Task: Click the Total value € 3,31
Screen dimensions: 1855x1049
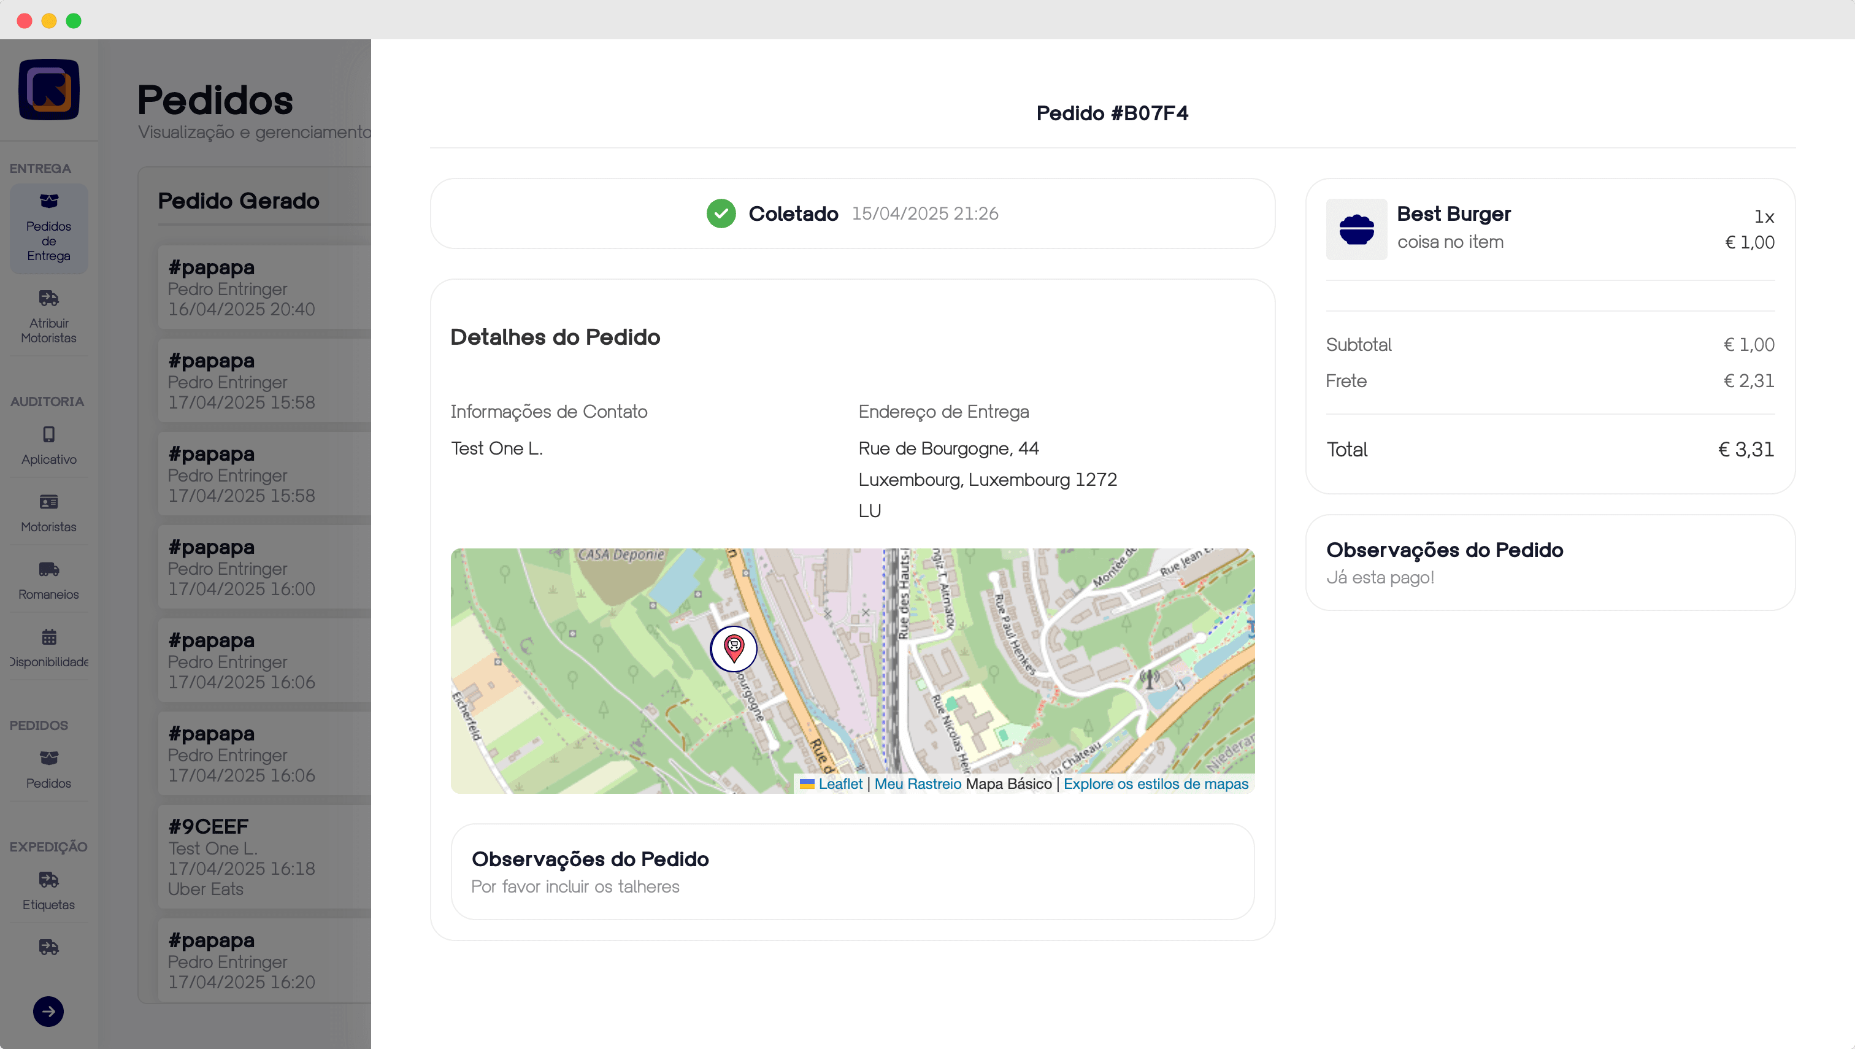Action: [1745, 450]
